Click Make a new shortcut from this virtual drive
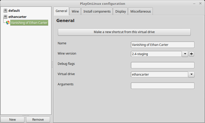This screenshot has width=205, height=123. coord(124,32)
